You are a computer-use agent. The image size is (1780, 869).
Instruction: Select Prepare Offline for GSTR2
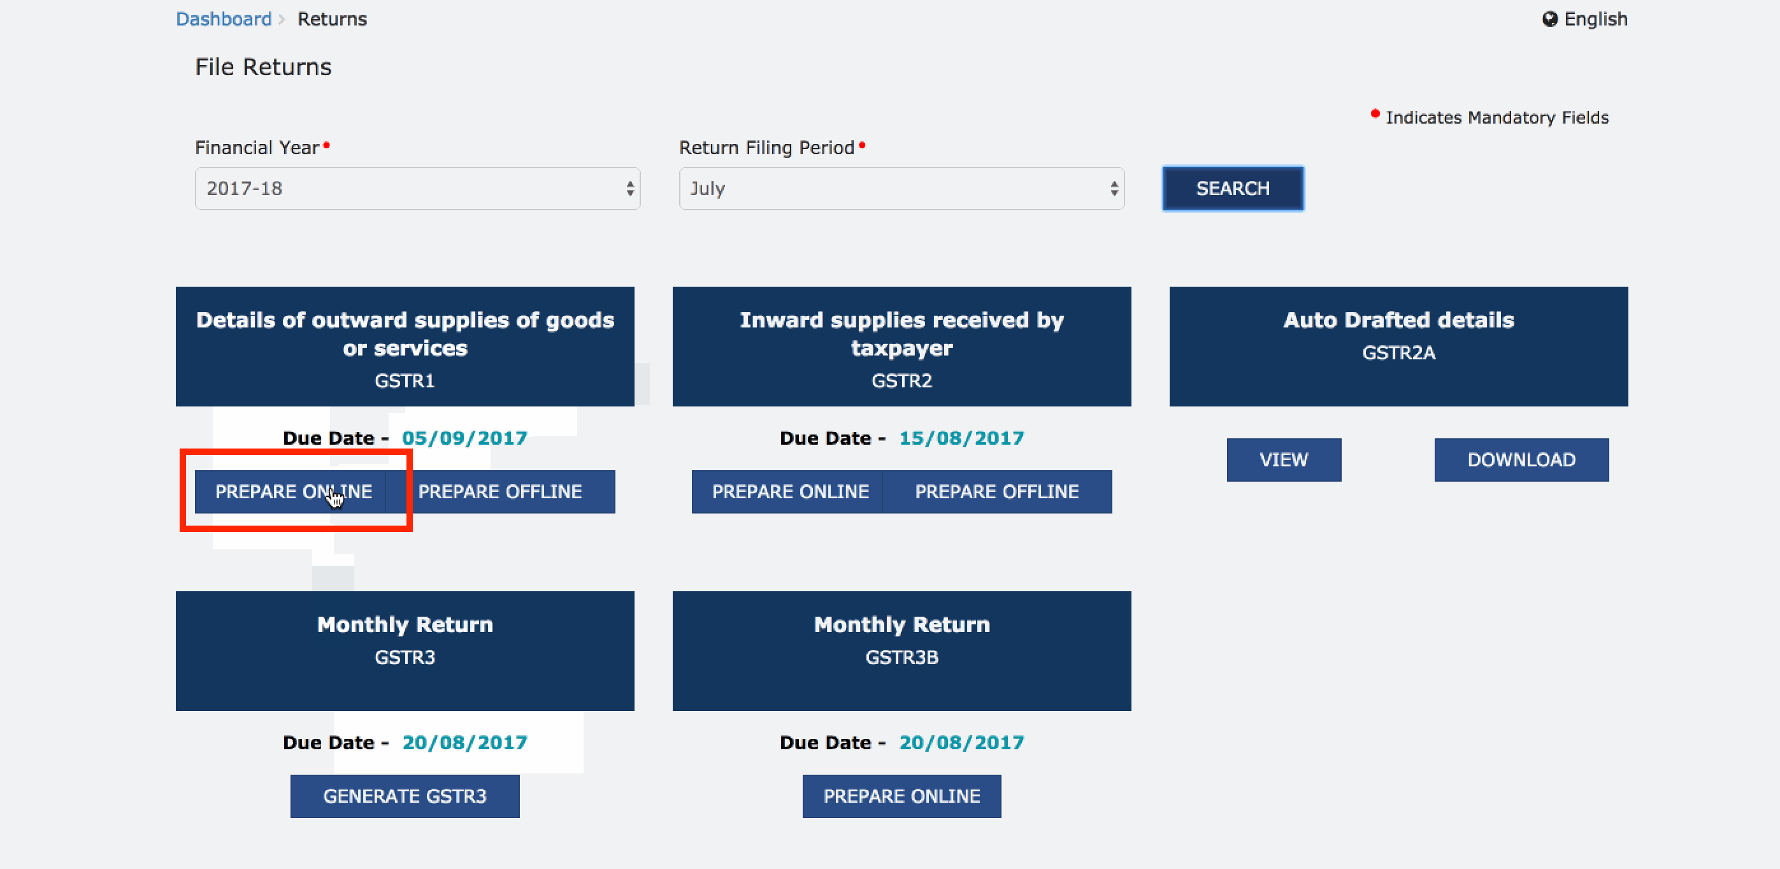coord(996,492)
